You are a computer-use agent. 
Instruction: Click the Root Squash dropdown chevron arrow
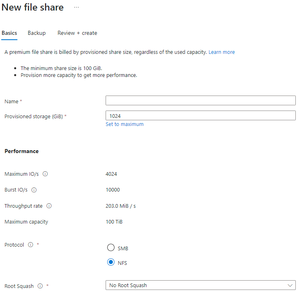[290, 285]
